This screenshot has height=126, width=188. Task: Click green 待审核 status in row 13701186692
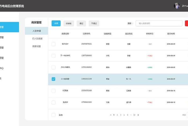(x=150, y=67)
